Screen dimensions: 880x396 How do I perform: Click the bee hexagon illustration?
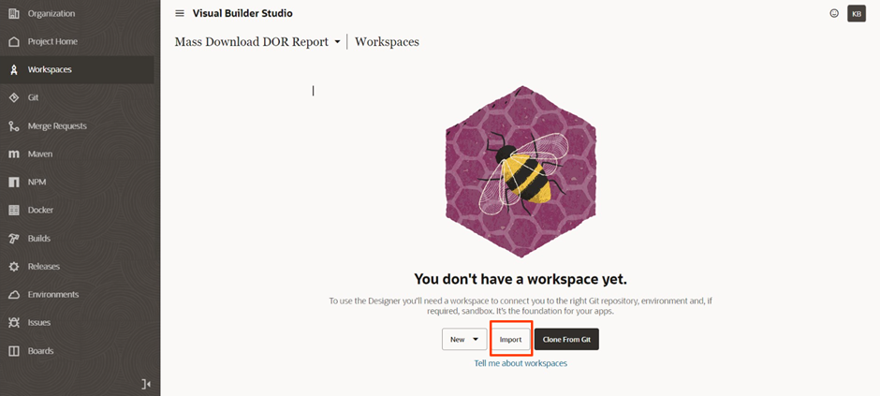click(x=521, y=171)
